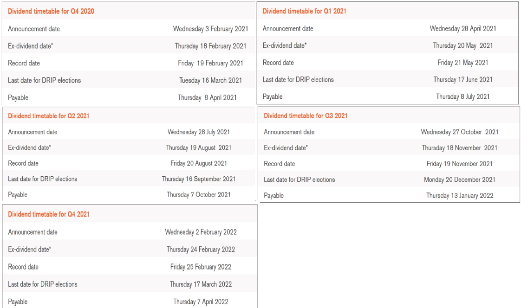
Task: Click Wednesday 28 July 2021 announcement date
Action: pos(199,132)
